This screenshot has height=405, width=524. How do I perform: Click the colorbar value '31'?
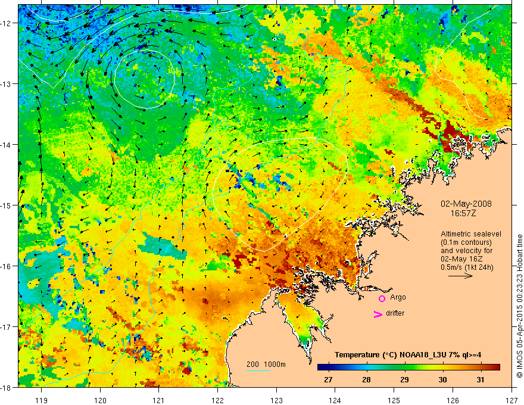[480, 380]
